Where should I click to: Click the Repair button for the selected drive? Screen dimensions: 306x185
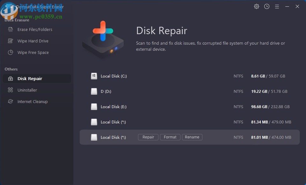(148, 137)
